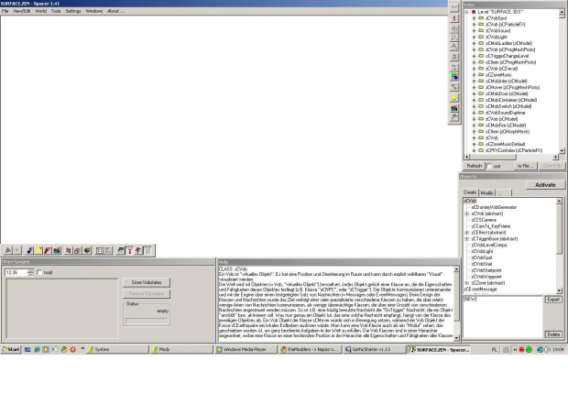The height and width of the screenshot is (394, 568).
Task: Expand zCVob (abstract) in Objects tree
Action: coord(467,213)
